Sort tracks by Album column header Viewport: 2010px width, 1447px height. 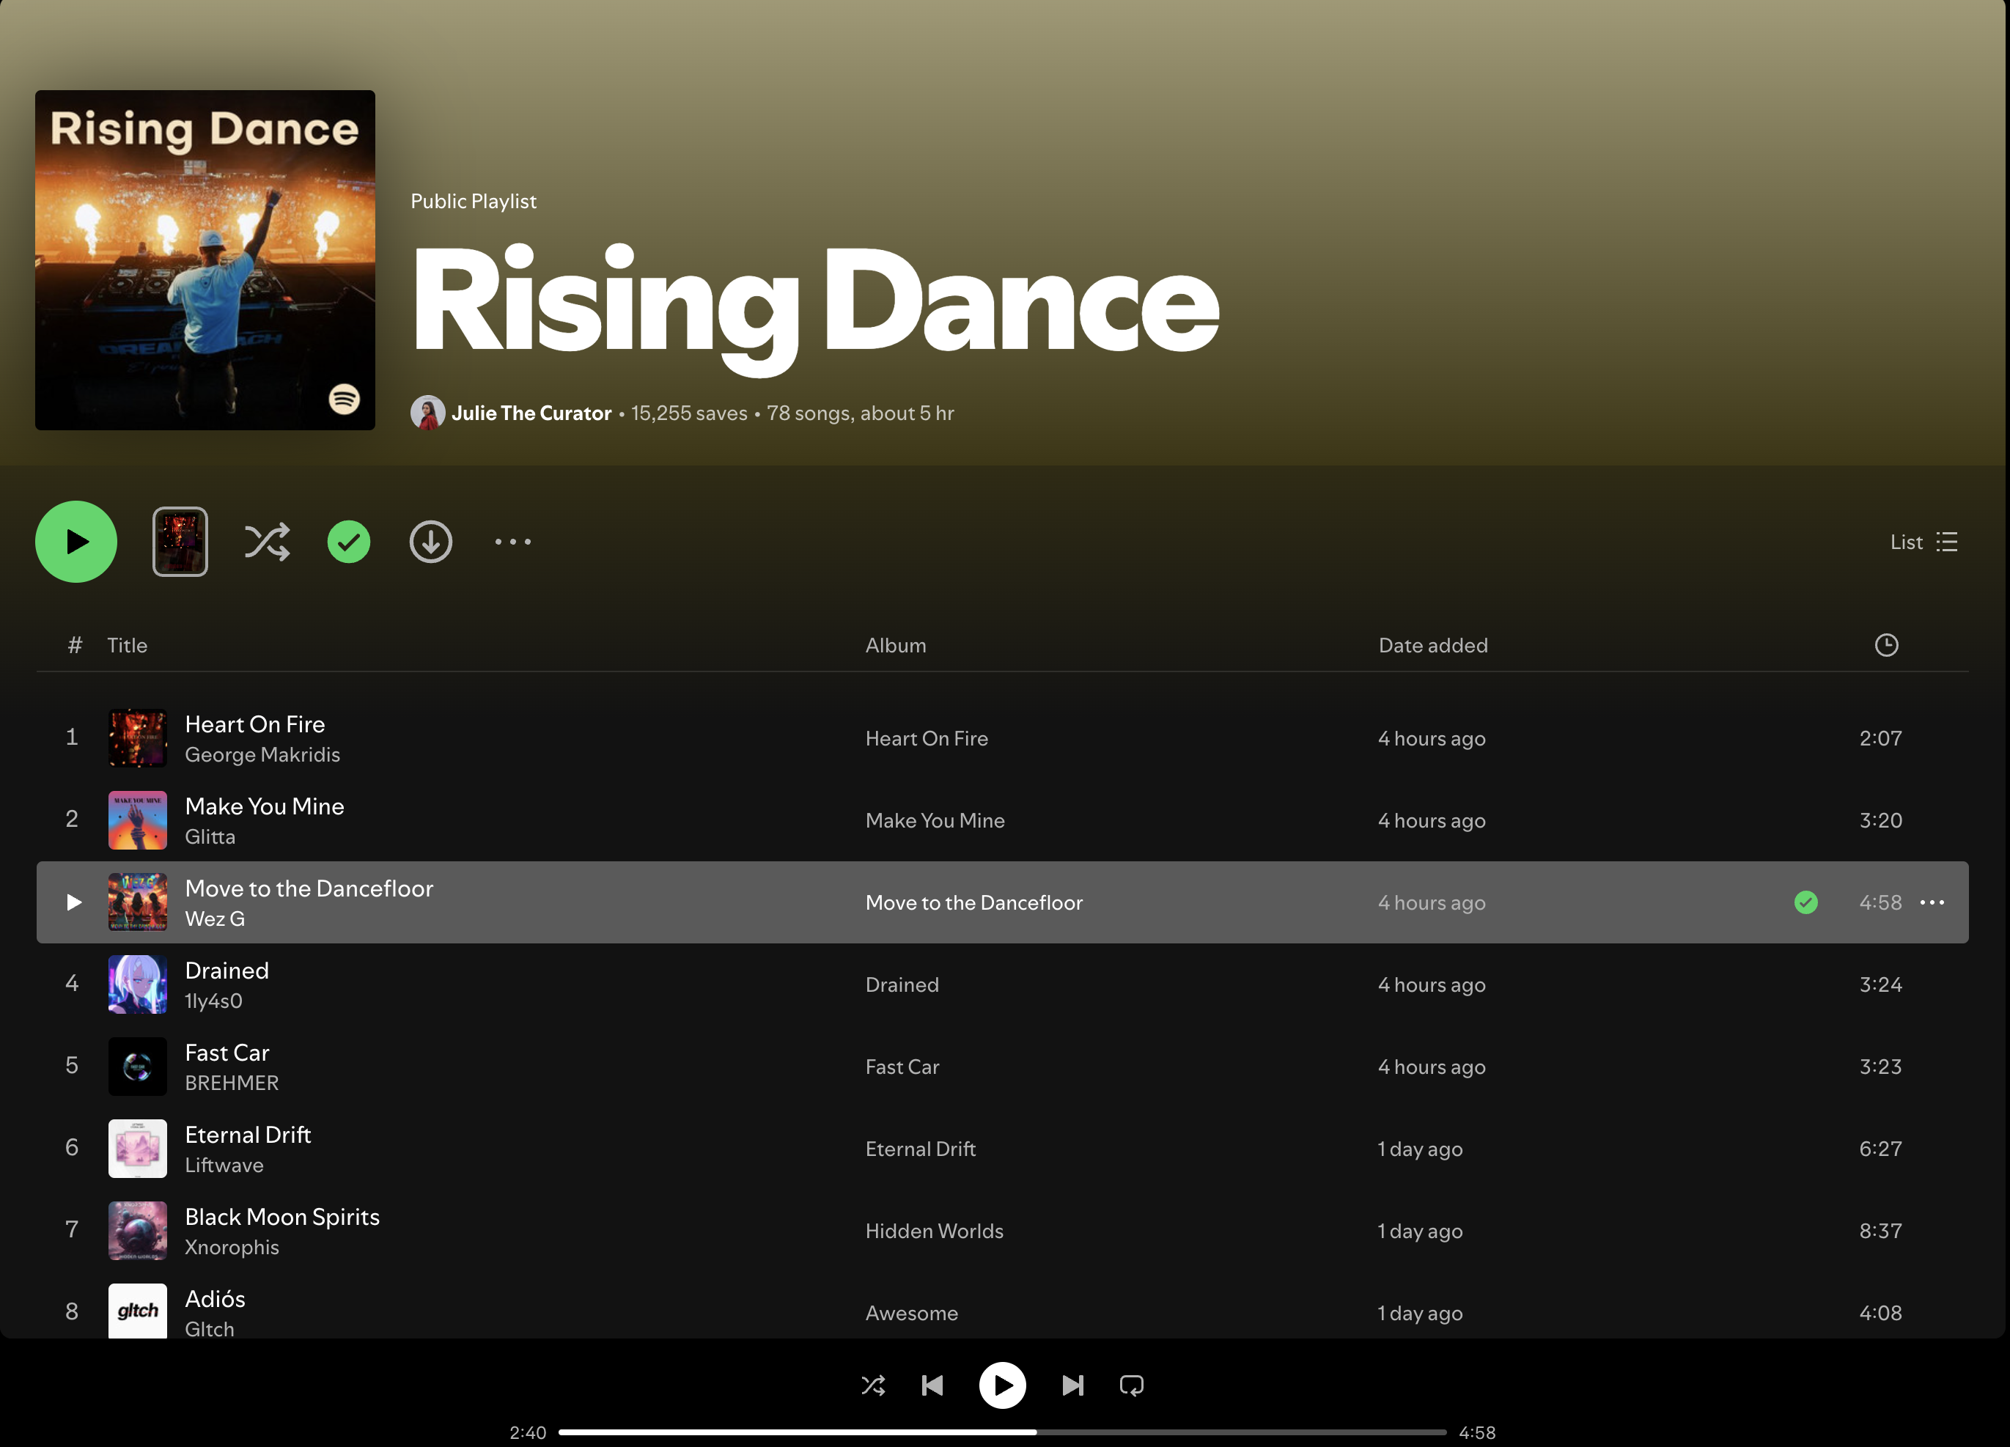(895, 645)
